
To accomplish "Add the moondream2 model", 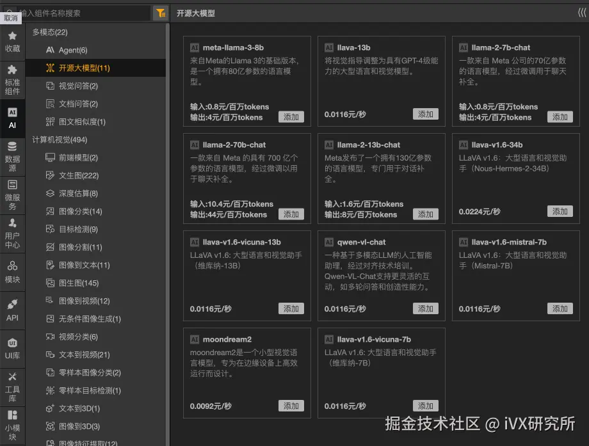I will (x=291, y=406).
